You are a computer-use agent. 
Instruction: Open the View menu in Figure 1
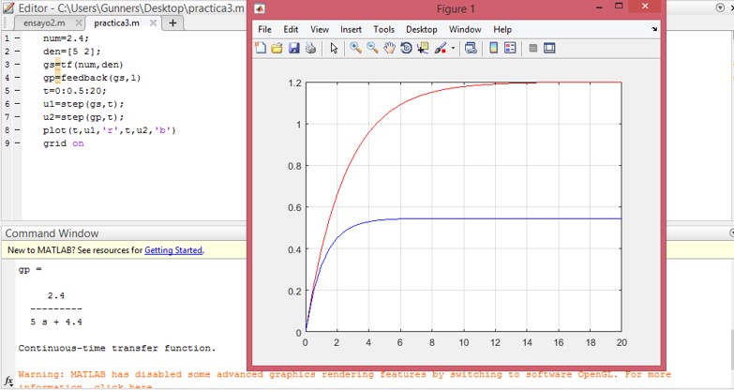[x=320, y=29]
